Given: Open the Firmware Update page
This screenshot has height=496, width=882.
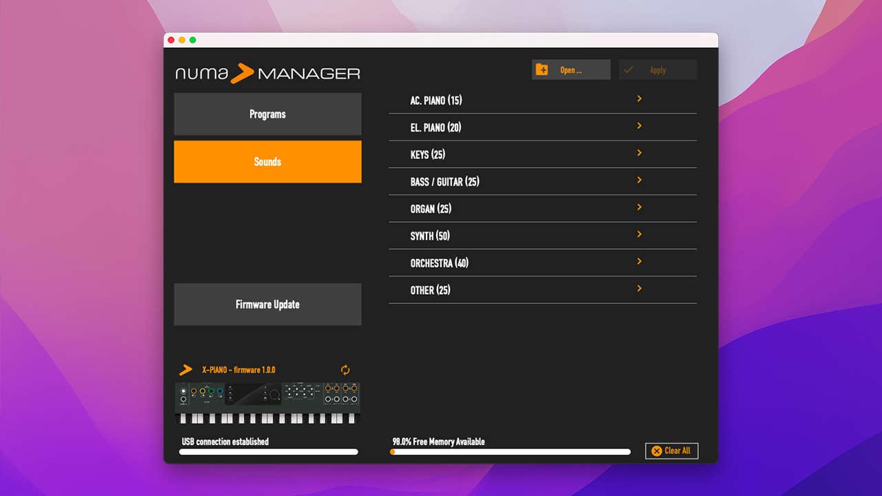Looking at the screenshot, I should pos(267,304).
